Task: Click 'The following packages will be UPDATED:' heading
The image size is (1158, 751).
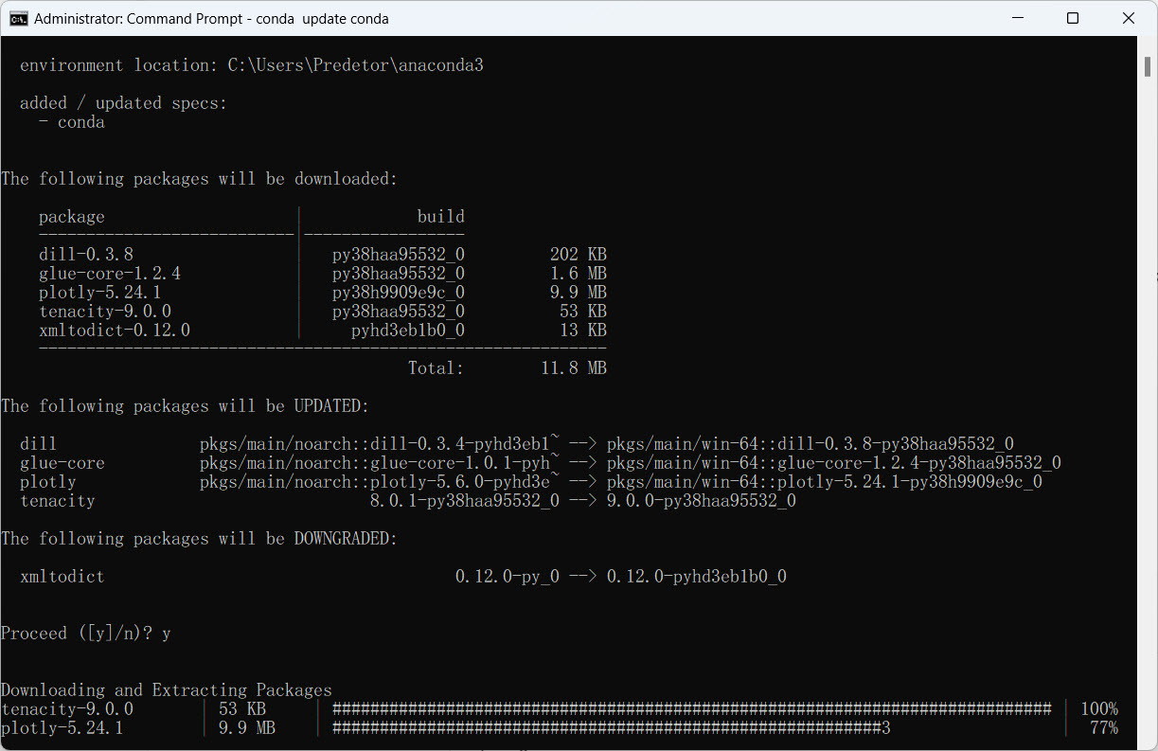Action: (x=186, y=406)
